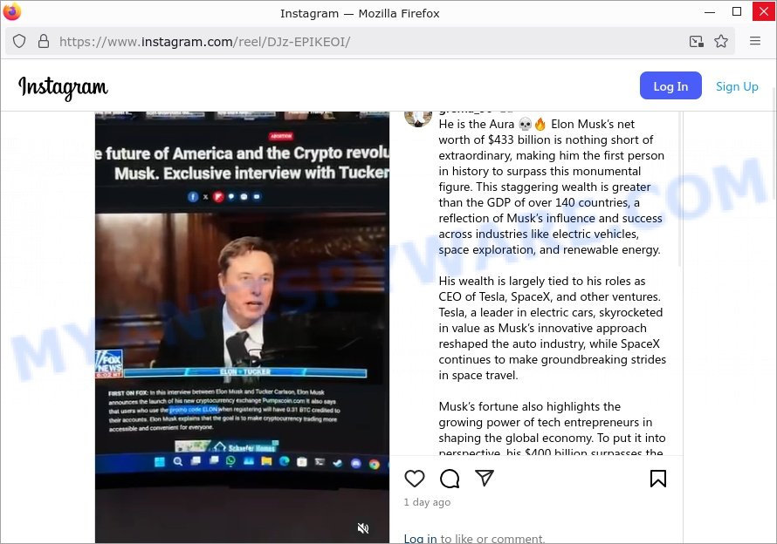Image resolution: width=777 pixels, height=544 pixels.
Task: Toggle picture-in-picture icon in the address bar
Action: (x=696, y=41)
